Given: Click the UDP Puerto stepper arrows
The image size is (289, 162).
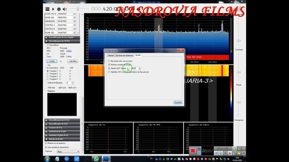Looking at the screenshot, I should [x=140, y=68].
